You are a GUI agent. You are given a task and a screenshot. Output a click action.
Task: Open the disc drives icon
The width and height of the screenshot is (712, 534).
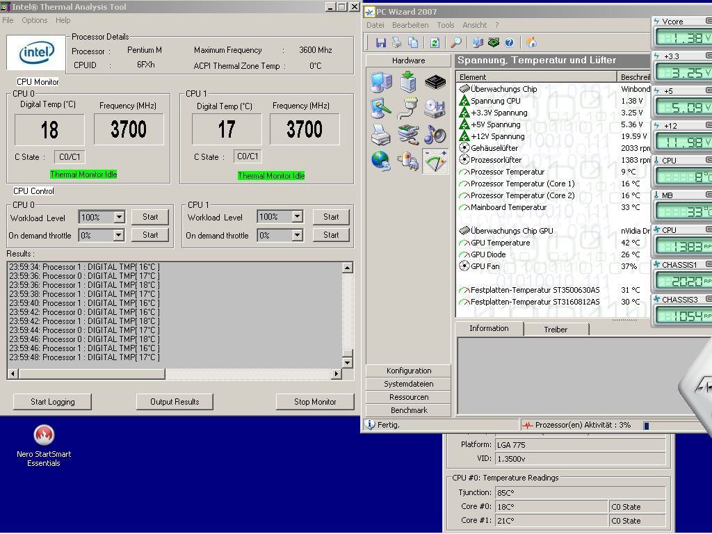pos(435,109)
